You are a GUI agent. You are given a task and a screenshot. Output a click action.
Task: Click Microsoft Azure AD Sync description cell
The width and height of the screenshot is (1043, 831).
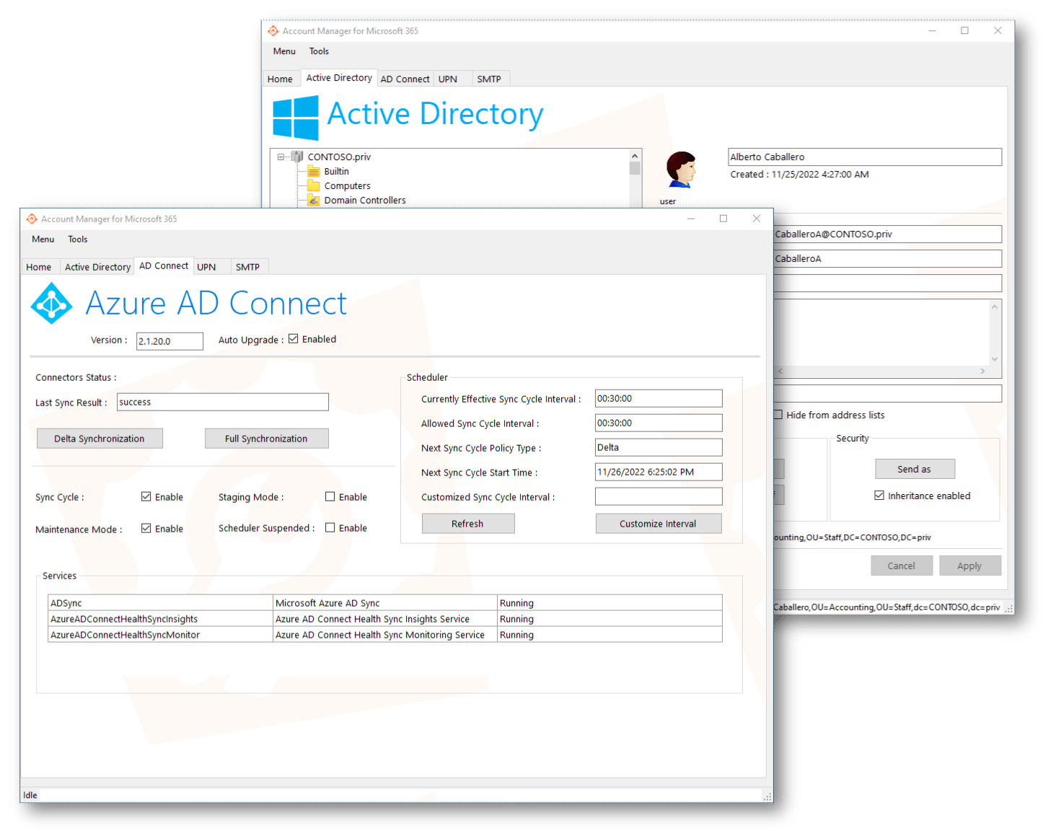click(385, 602)
